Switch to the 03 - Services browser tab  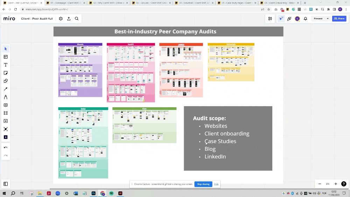pos(151,3)
